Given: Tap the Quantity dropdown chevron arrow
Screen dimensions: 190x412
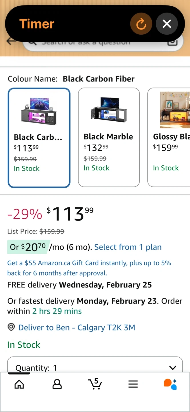Looking at the screenshot, I should 172,368.
